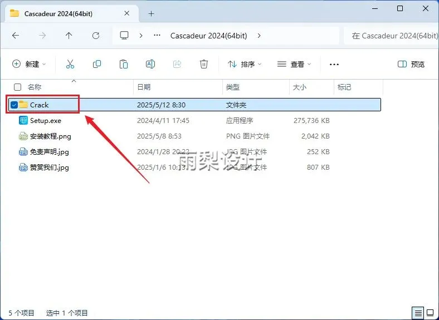Screen dimensions: 439x320
Task: Open the 排序 sort dropdown
Action: point(245,64)
